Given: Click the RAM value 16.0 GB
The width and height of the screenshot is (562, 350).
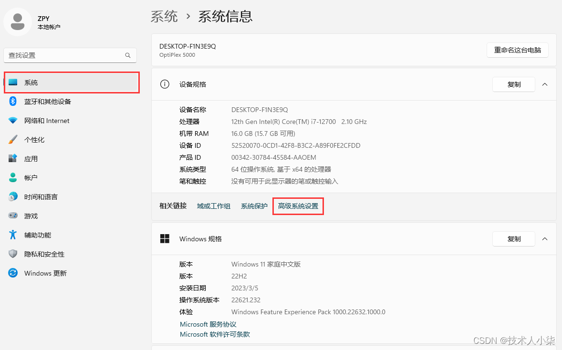Looking at the screenshot, I should pos(263,134).
